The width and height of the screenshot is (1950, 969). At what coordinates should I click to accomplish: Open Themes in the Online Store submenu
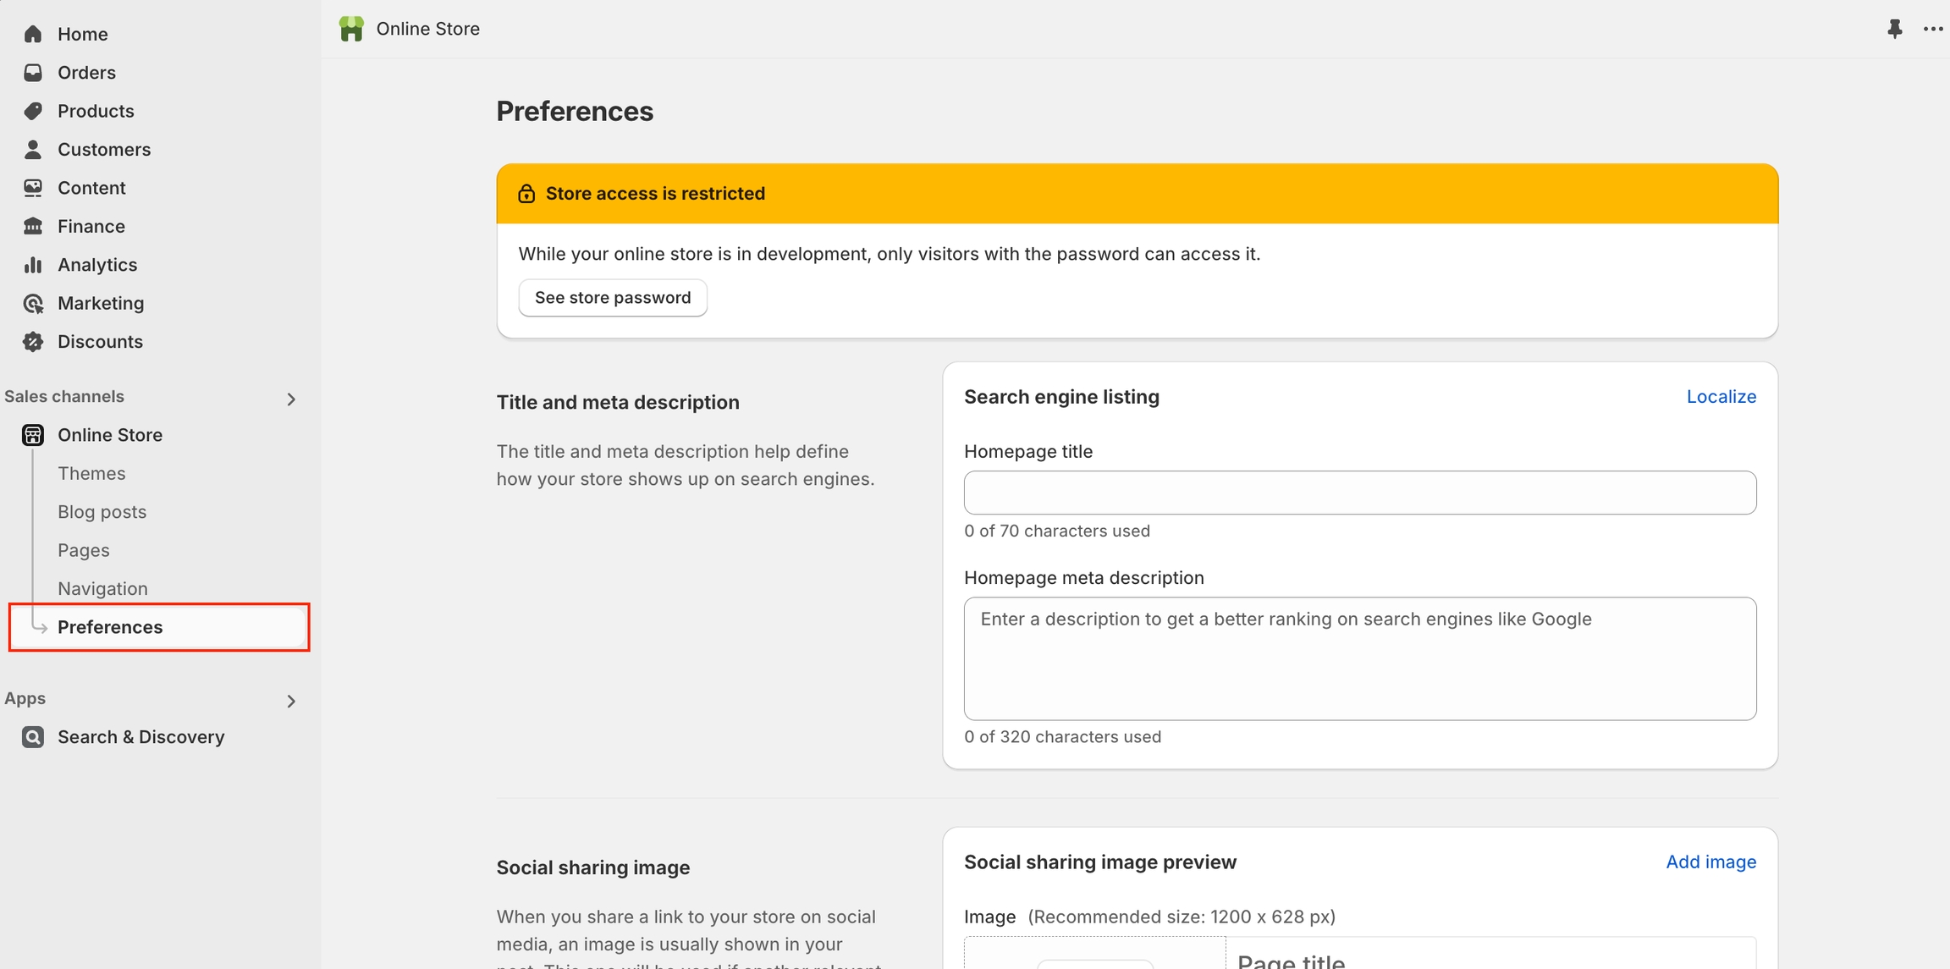click(91, 473)
